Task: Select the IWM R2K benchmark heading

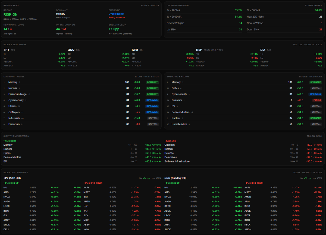Action: pyautogui.click(x=137, y=50)
